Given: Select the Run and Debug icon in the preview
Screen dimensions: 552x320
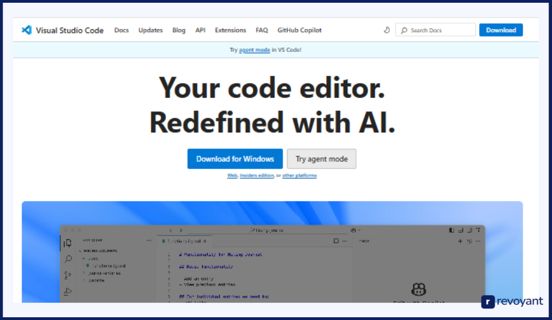Looking at the screenshot, I should (x=68, y=291).
